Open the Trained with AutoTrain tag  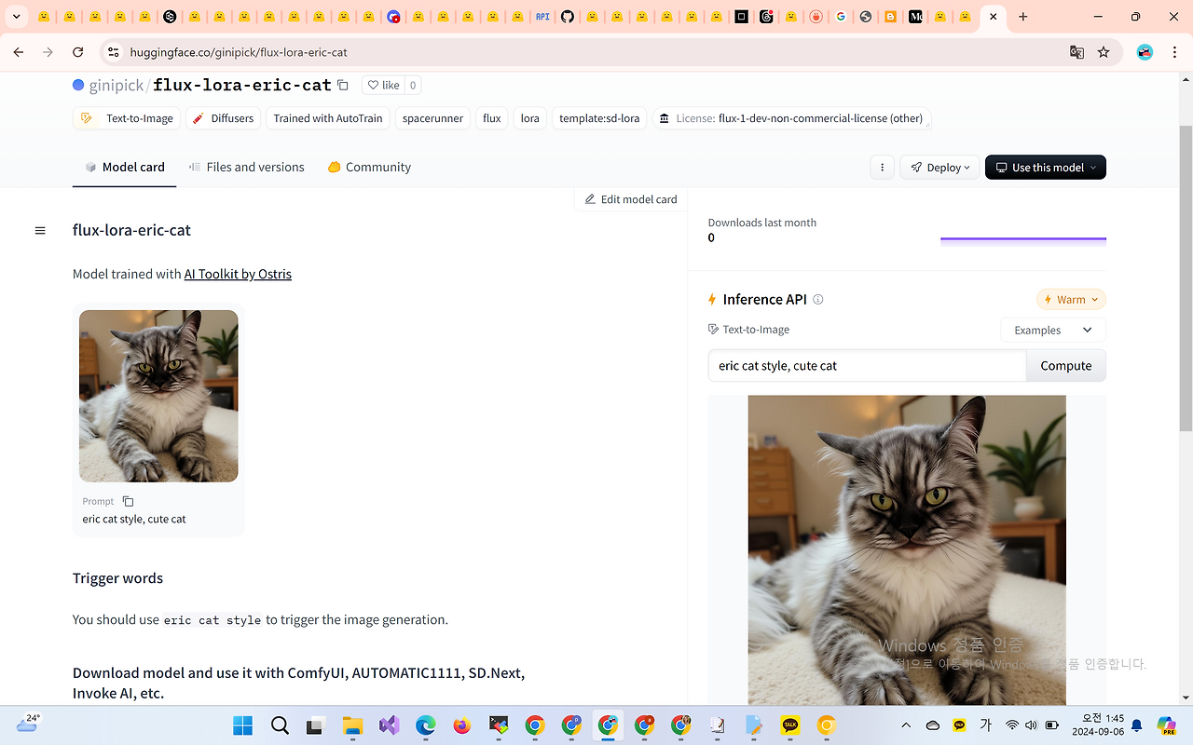pos(328,118)
